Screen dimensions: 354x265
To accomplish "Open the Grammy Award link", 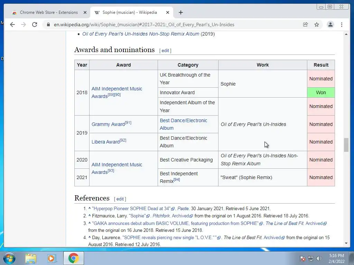I will [x=108, y=124].
